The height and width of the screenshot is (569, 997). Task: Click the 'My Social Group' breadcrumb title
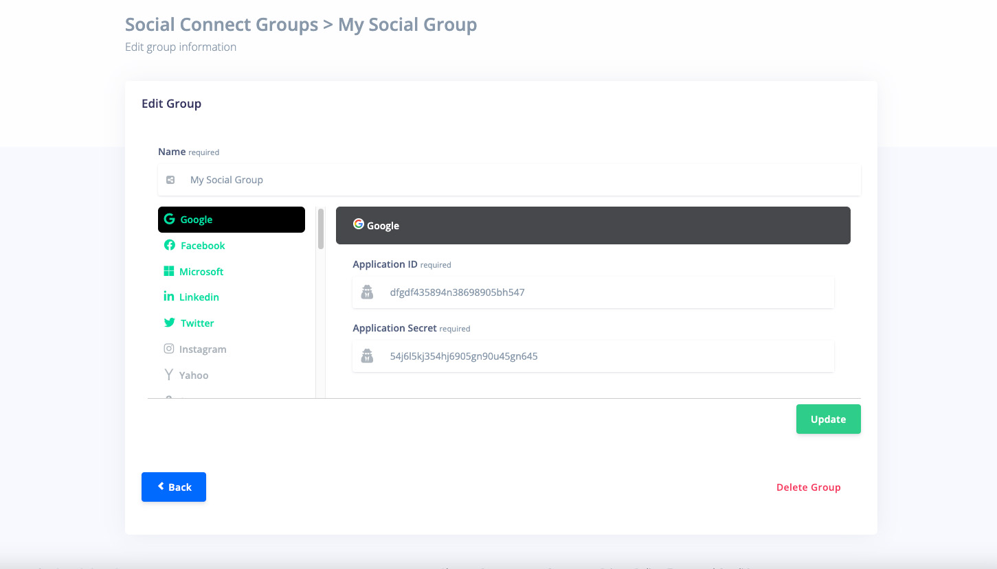point(407,25)
